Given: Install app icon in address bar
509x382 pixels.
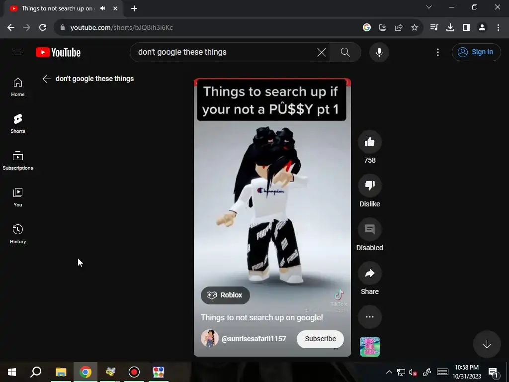Looking at the screenshot, I should [x=383, y=28].
